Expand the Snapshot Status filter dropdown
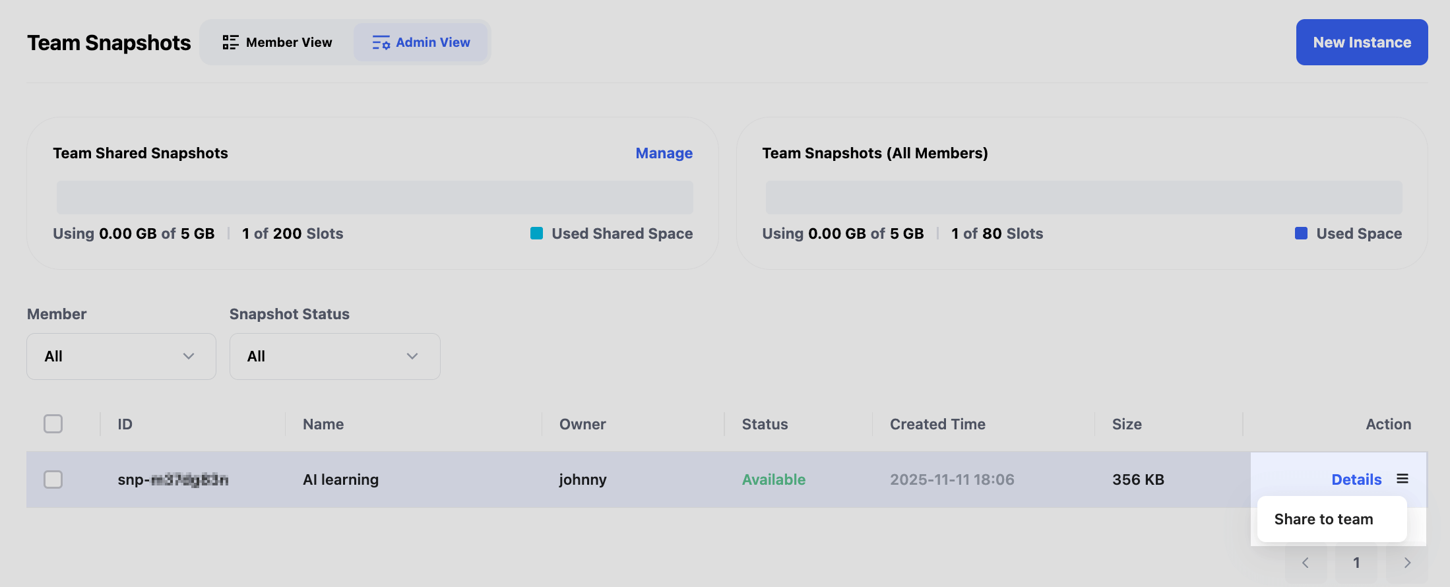The width and height of the screenshot is (1450, 587). pyautogui.click(x=334, y=356)
